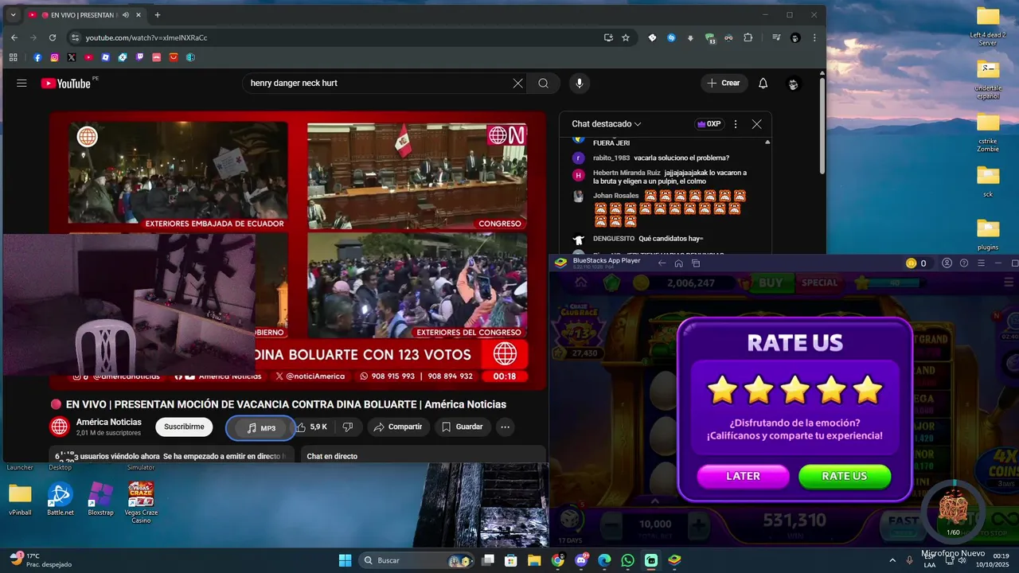The image size is (1019, 573).
Task: Open the vPinball desktop folder
Action: click(x=20, y=500)
